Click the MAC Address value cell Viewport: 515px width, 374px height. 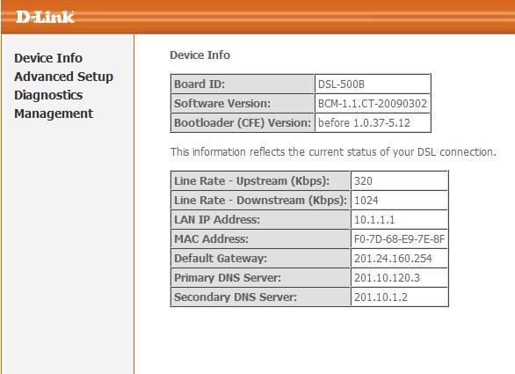click(x=399, y=239)
